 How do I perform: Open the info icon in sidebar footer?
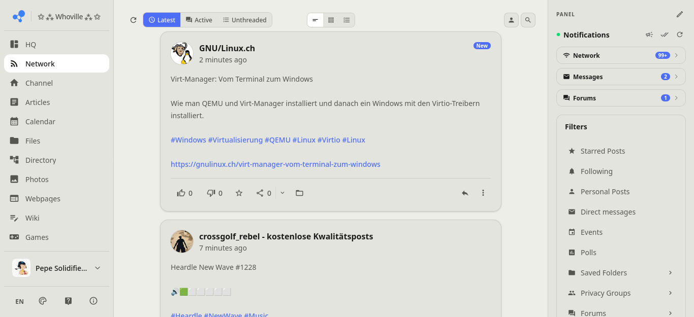click(x=93, y=301)
